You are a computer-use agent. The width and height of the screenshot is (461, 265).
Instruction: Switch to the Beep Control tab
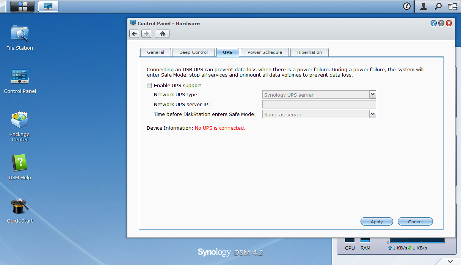[193, 52]
